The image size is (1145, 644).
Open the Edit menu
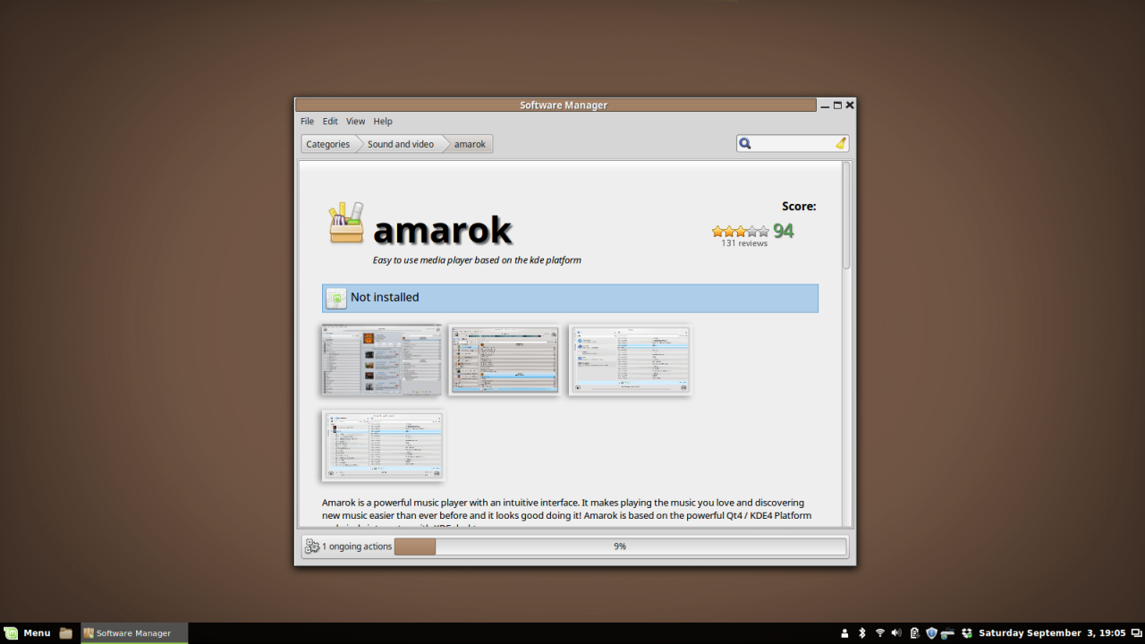click(330, 122)
